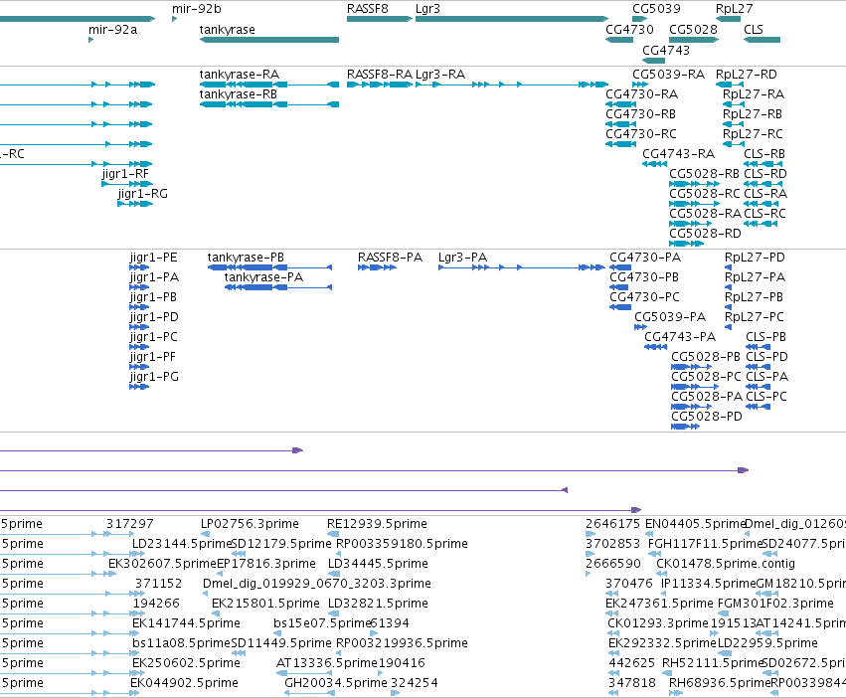Click the LD23144.5prime EST label
846x698 pixels.
coord(181,544)
